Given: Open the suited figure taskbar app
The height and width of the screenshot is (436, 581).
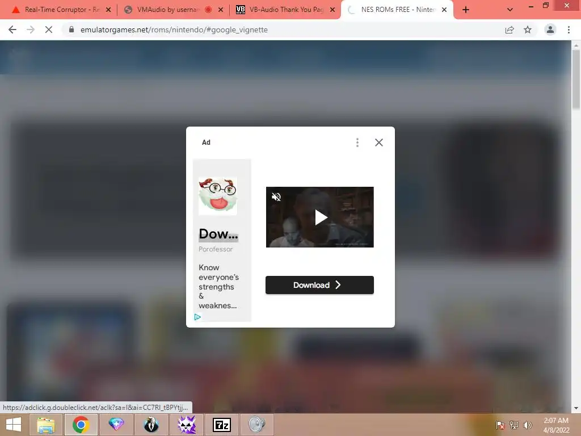Looking at the screenshot, I should (151, 425).
